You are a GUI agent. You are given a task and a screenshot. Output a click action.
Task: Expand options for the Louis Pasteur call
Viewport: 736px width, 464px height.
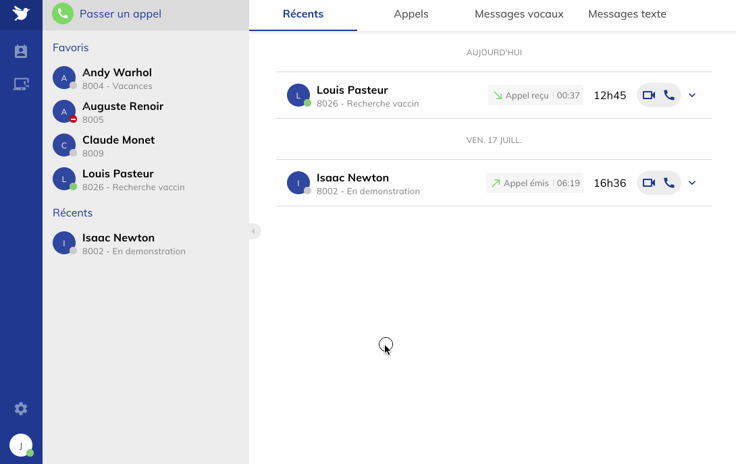[x=691, y=95]
